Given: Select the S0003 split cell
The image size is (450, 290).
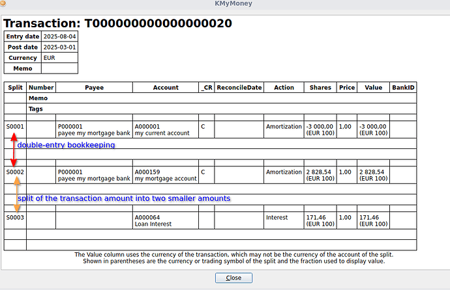Looking at the screenshot, I should [x=14, y=217].
